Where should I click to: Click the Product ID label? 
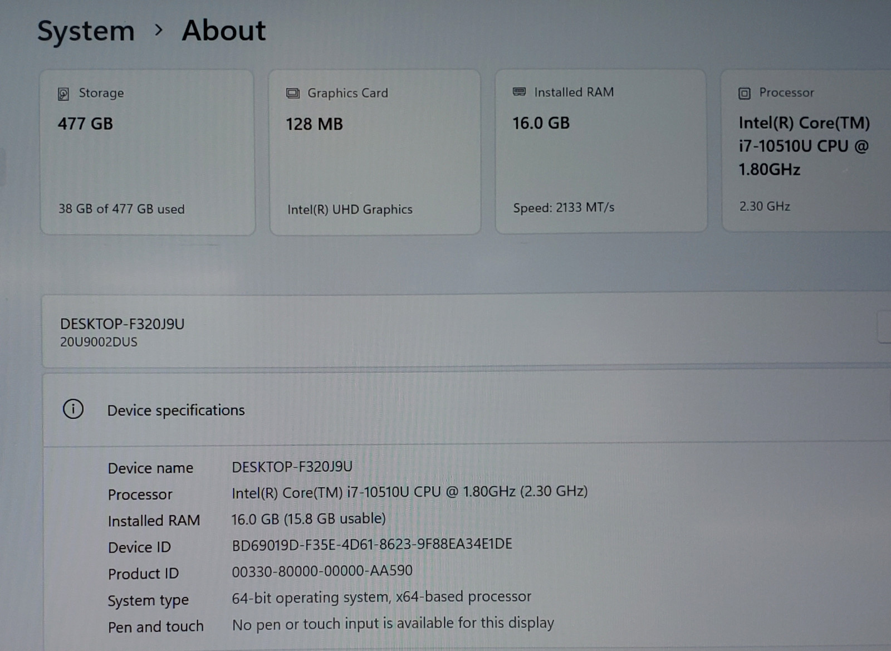(x=143, y=574)
